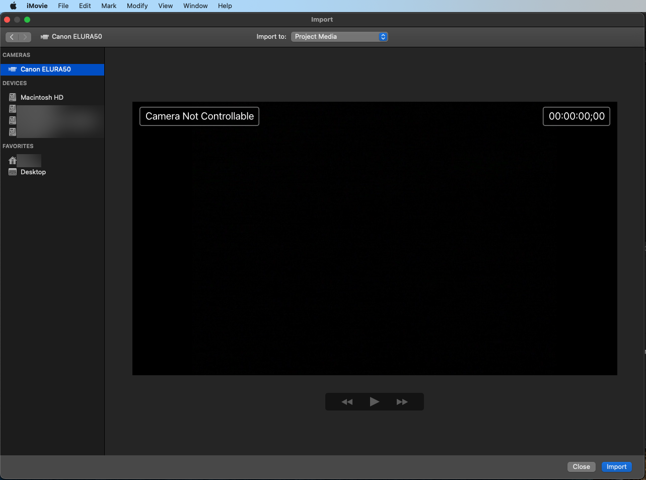
Task: Click the back navigation arrow
Action: coord(12,37)
